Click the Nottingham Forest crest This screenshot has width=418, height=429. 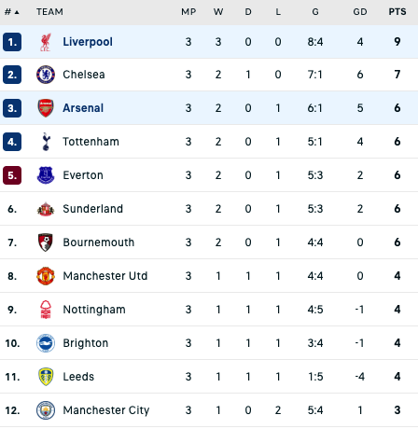pos(46,310)
